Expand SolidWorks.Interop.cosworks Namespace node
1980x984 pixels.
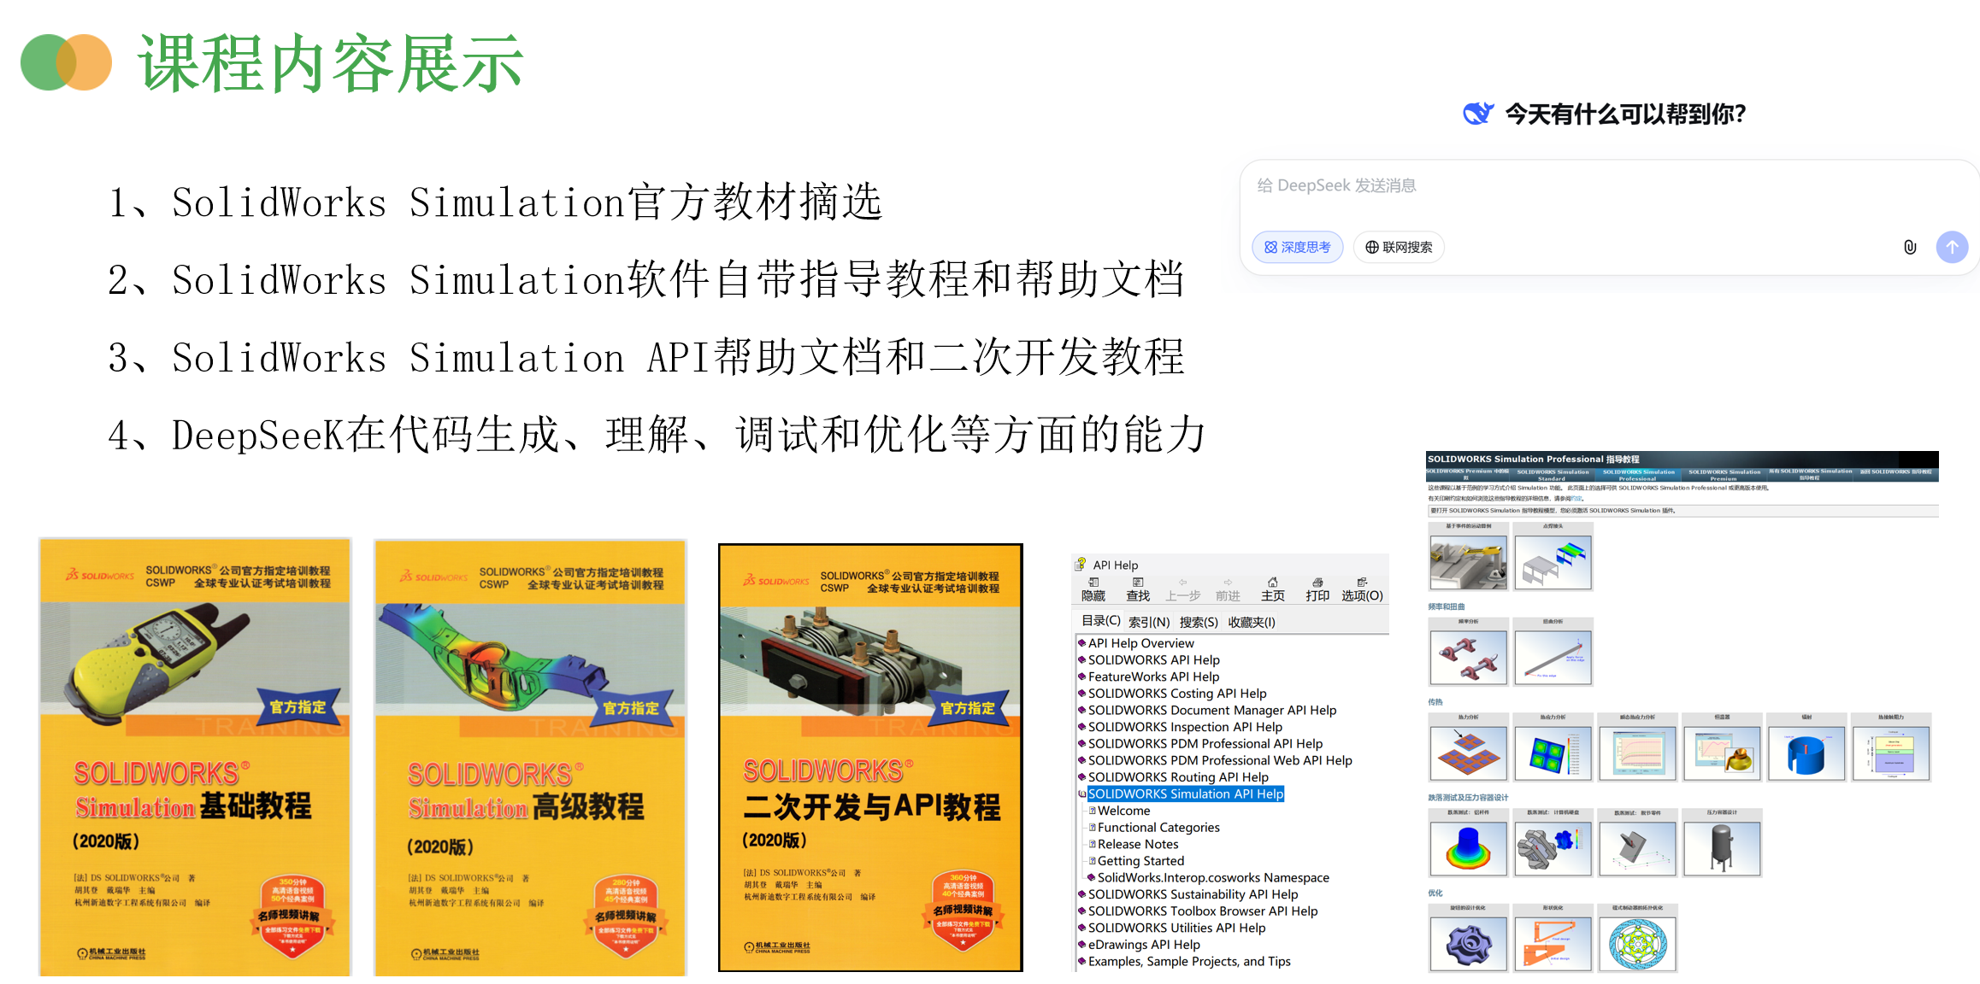pyautogui.click(x=1091, y=877)
